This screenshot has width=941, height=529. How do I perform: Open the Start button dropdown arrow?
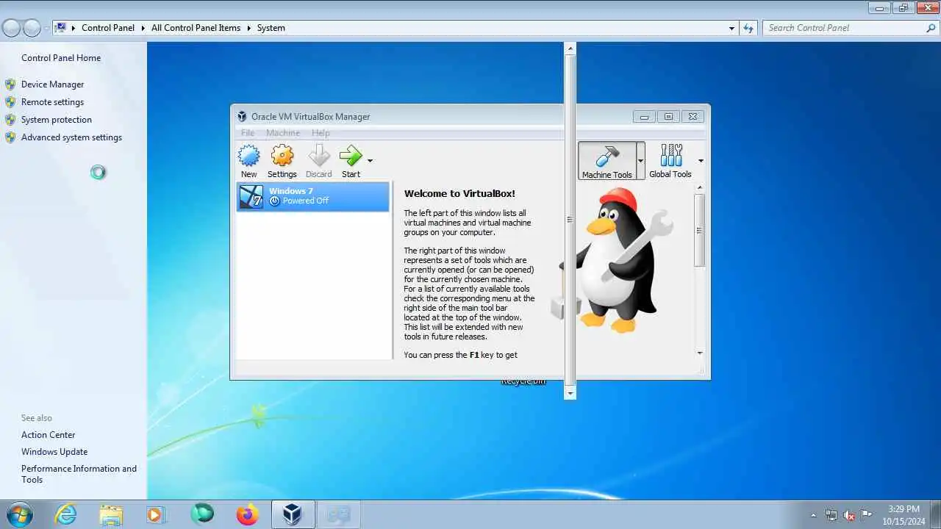pos(370,160)
